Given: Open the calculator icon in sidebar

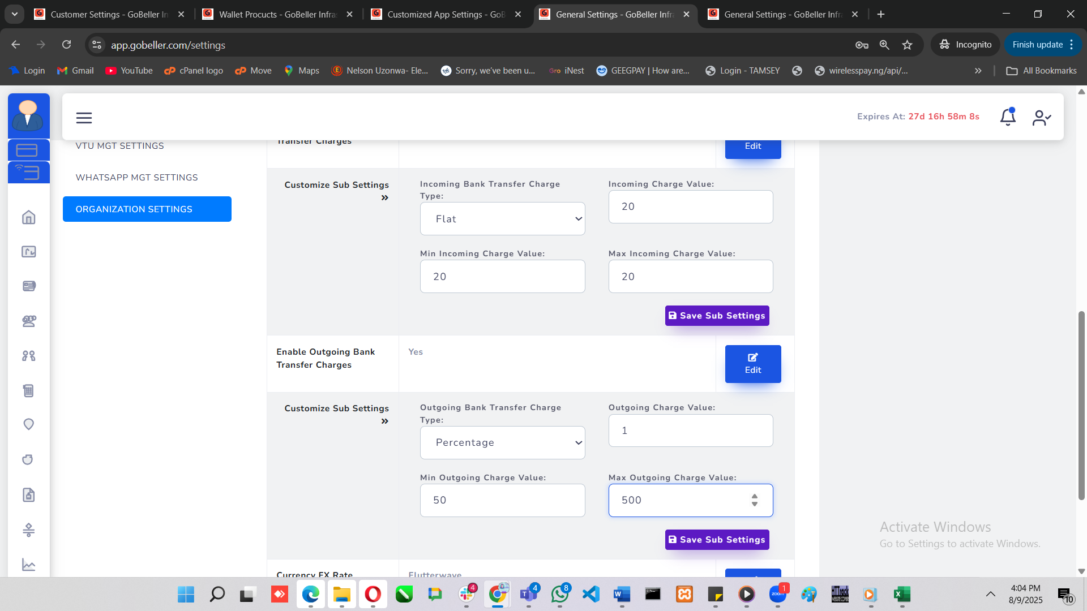Looking at the screenshot, I should (29, 390).
